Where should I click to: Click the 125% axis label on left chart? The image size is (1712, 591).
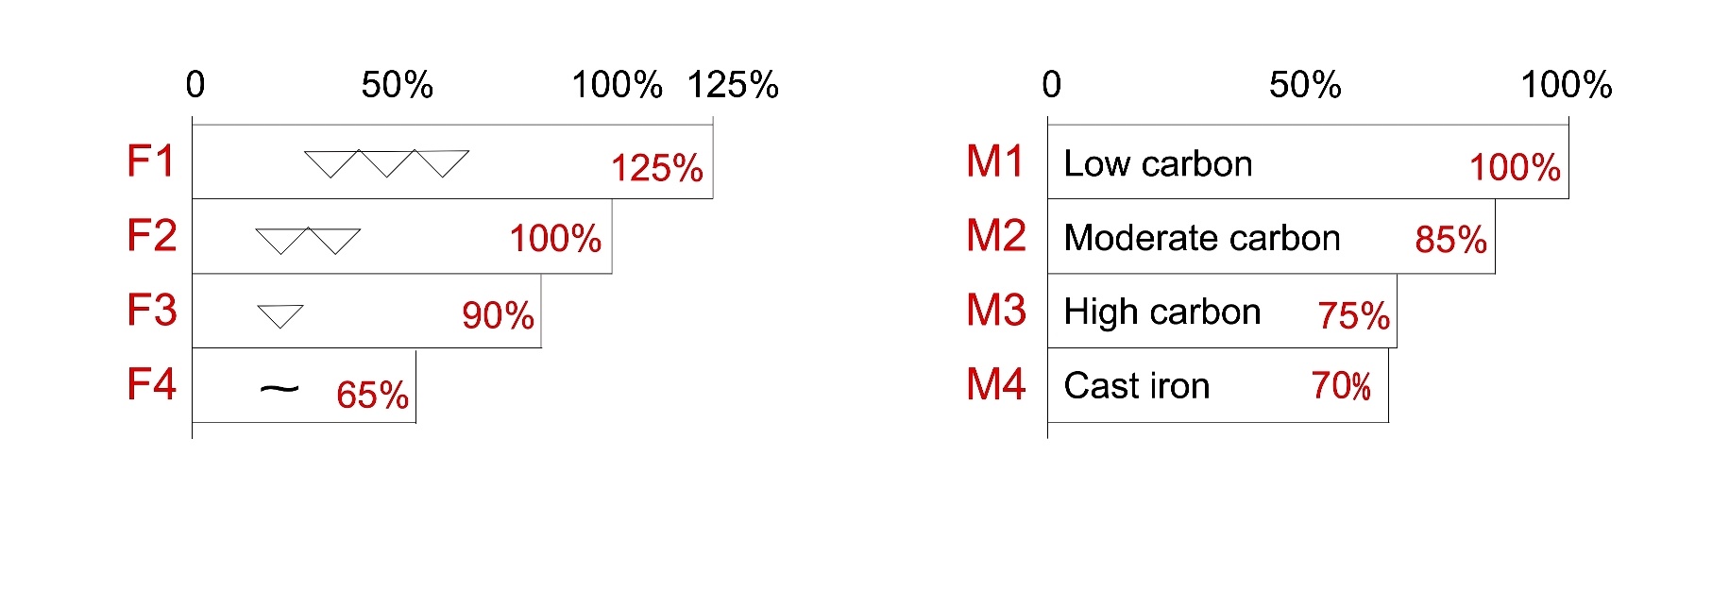tap(733, 85)
